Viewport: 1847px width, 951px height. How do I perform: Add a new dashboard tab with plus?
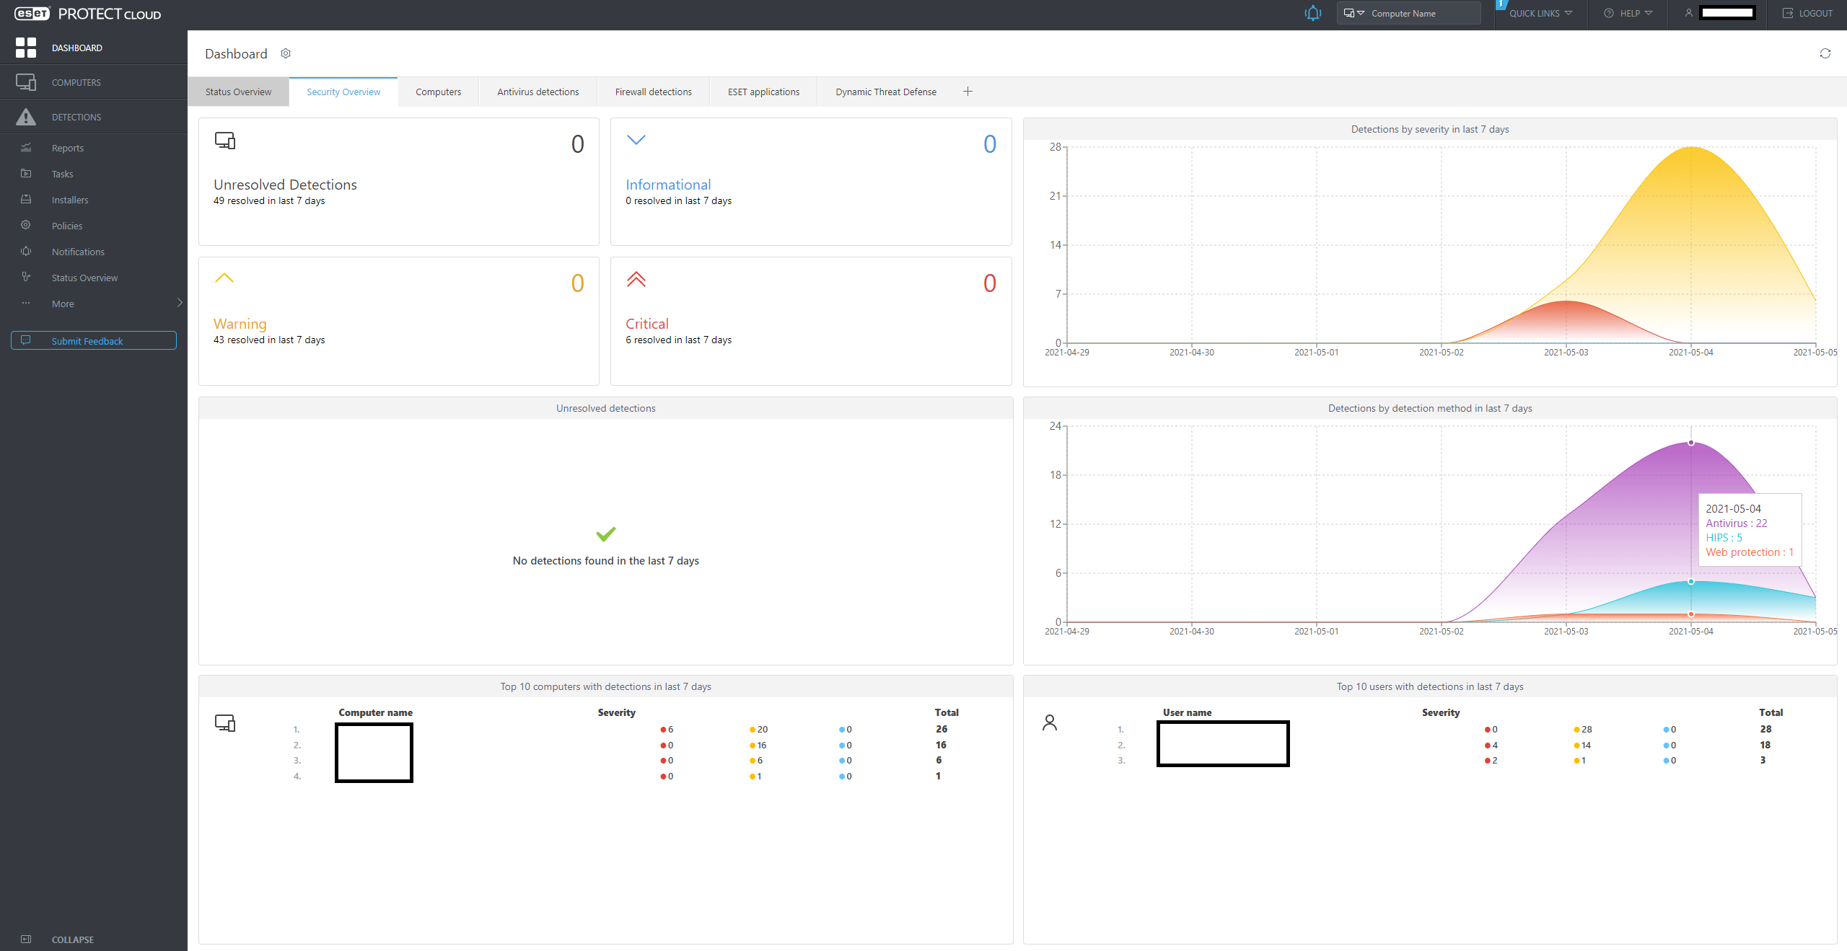point(968,92)
